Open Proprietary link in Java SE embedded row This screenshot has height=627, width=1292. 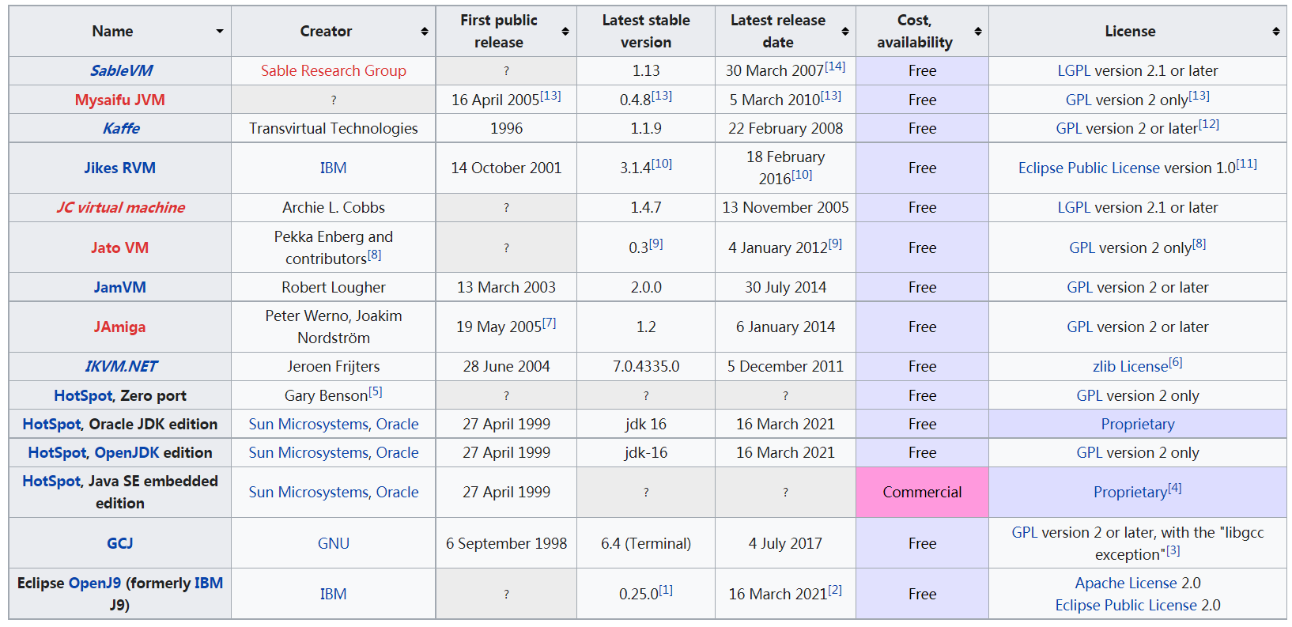point(1131,492)
